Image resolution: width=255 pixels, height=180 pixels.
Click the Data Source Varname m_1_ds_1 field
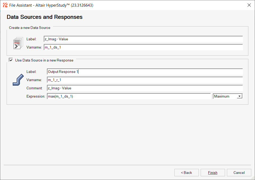[x=143, y=47]
